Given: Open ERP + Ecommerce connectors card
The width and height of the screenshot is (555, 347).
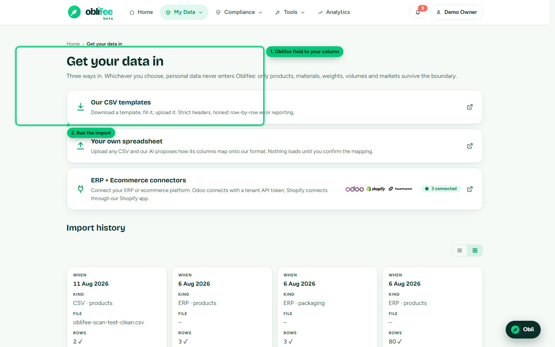Looking at the screenshot, I should pyautogui.click(x=274, y=189).
